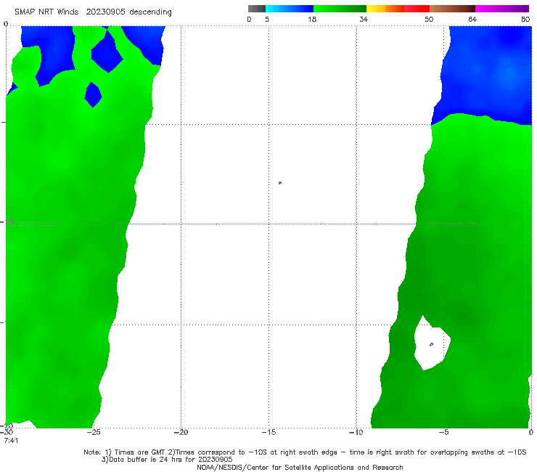
Task: Click the "-30" longitude label at bottom left
Action: tap(6, 432)
